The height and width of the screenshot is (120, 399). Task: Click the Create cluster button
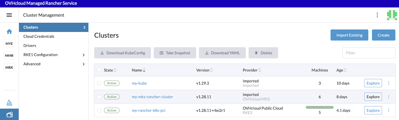383,35
